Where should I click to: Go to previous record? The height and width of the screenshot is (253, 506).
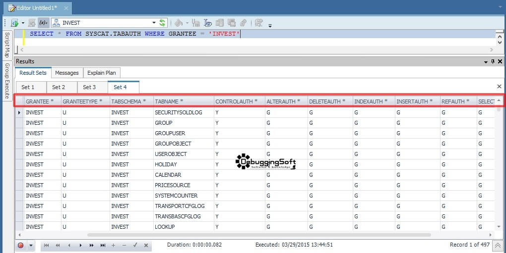pyautogui.click(x=69, y=245)
